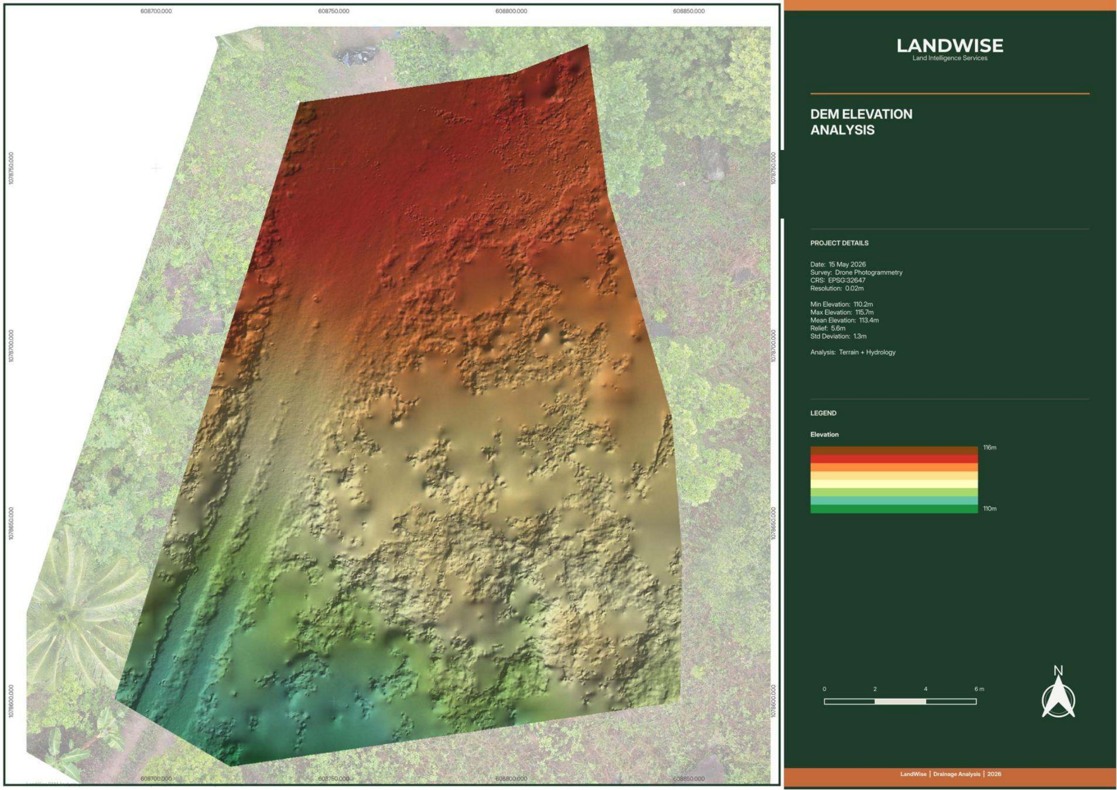Click the '116m' legend maximum label
This screenshot has height=790, width=1117.
(x=989, y=448)
